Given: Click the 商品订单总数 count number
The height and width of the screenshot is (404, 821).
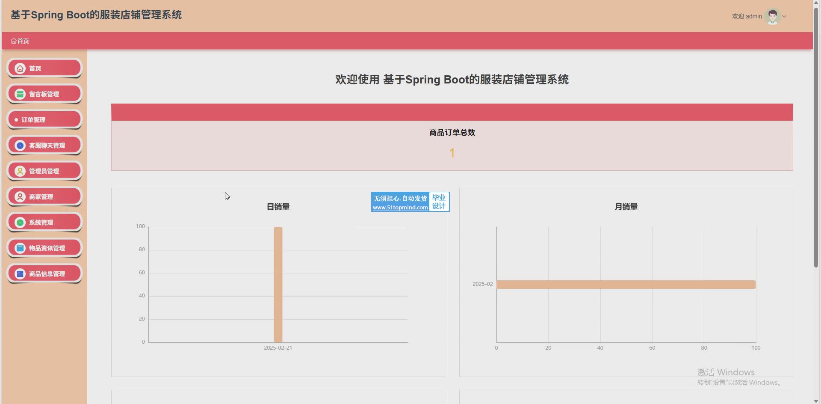Looking at the screenshot, I should click(x=452, y=153).
